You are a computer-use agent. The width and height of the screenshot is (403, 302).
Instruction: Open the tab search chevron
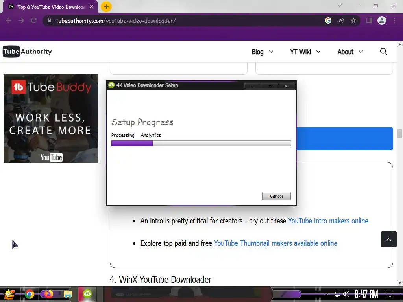coord(340,6)
